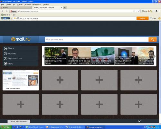Add bookmark in the first-row second plus tile
The image size is (161, 129).
pos(60,80)
